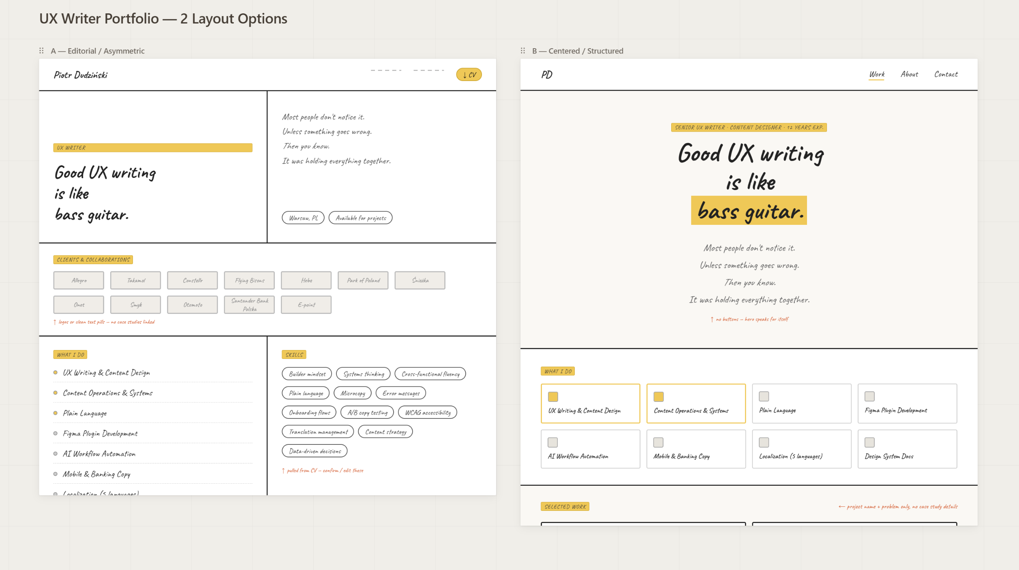Click the UX Writing & Content Design card icon
1019x570 pixels.
(553, 397)
